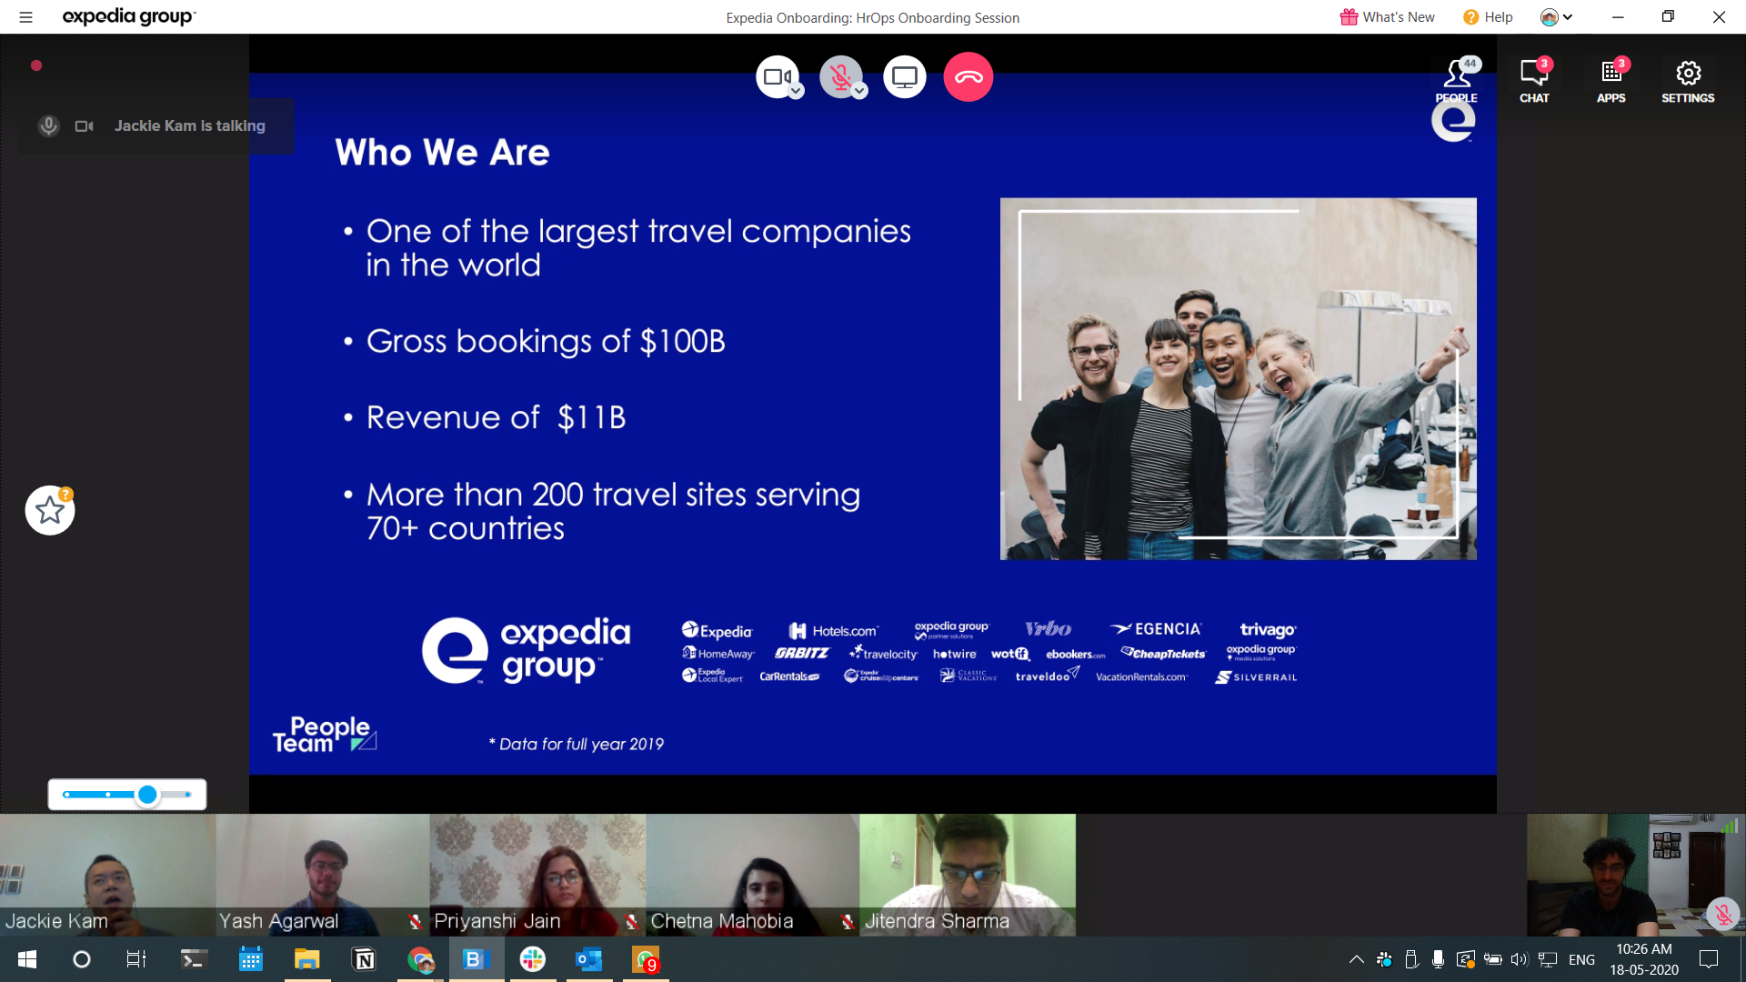Click the battery status tray icon

click(x=1492, y=959)
